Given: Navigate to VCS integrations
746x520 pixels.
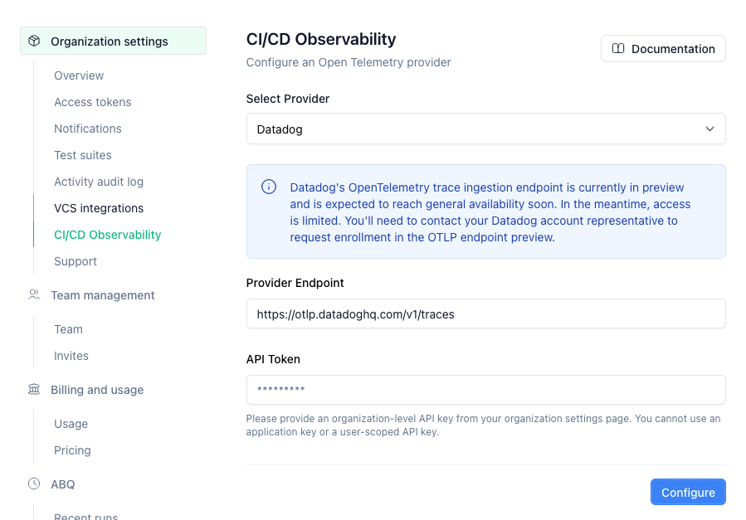Looking at the screenshot, I should 99,208.
